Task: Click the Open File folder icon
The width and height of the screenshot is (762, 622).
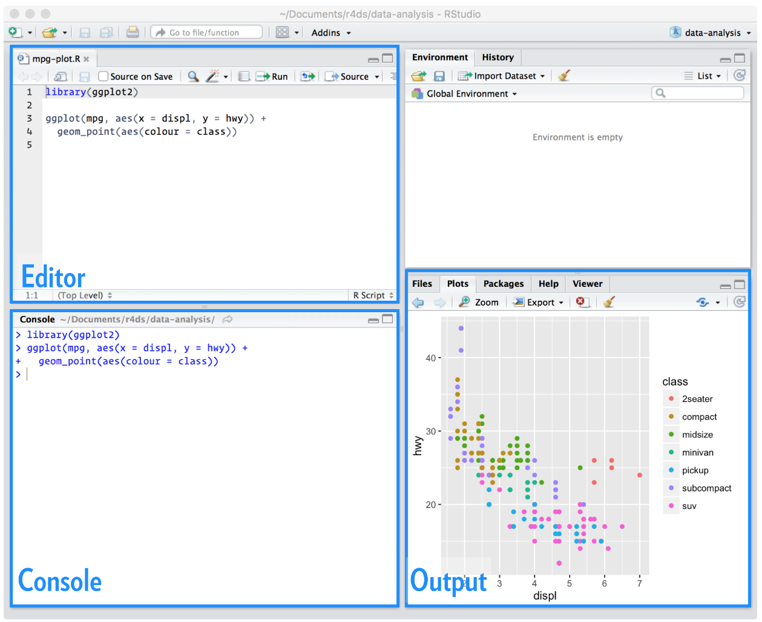Action: (50, 33)
